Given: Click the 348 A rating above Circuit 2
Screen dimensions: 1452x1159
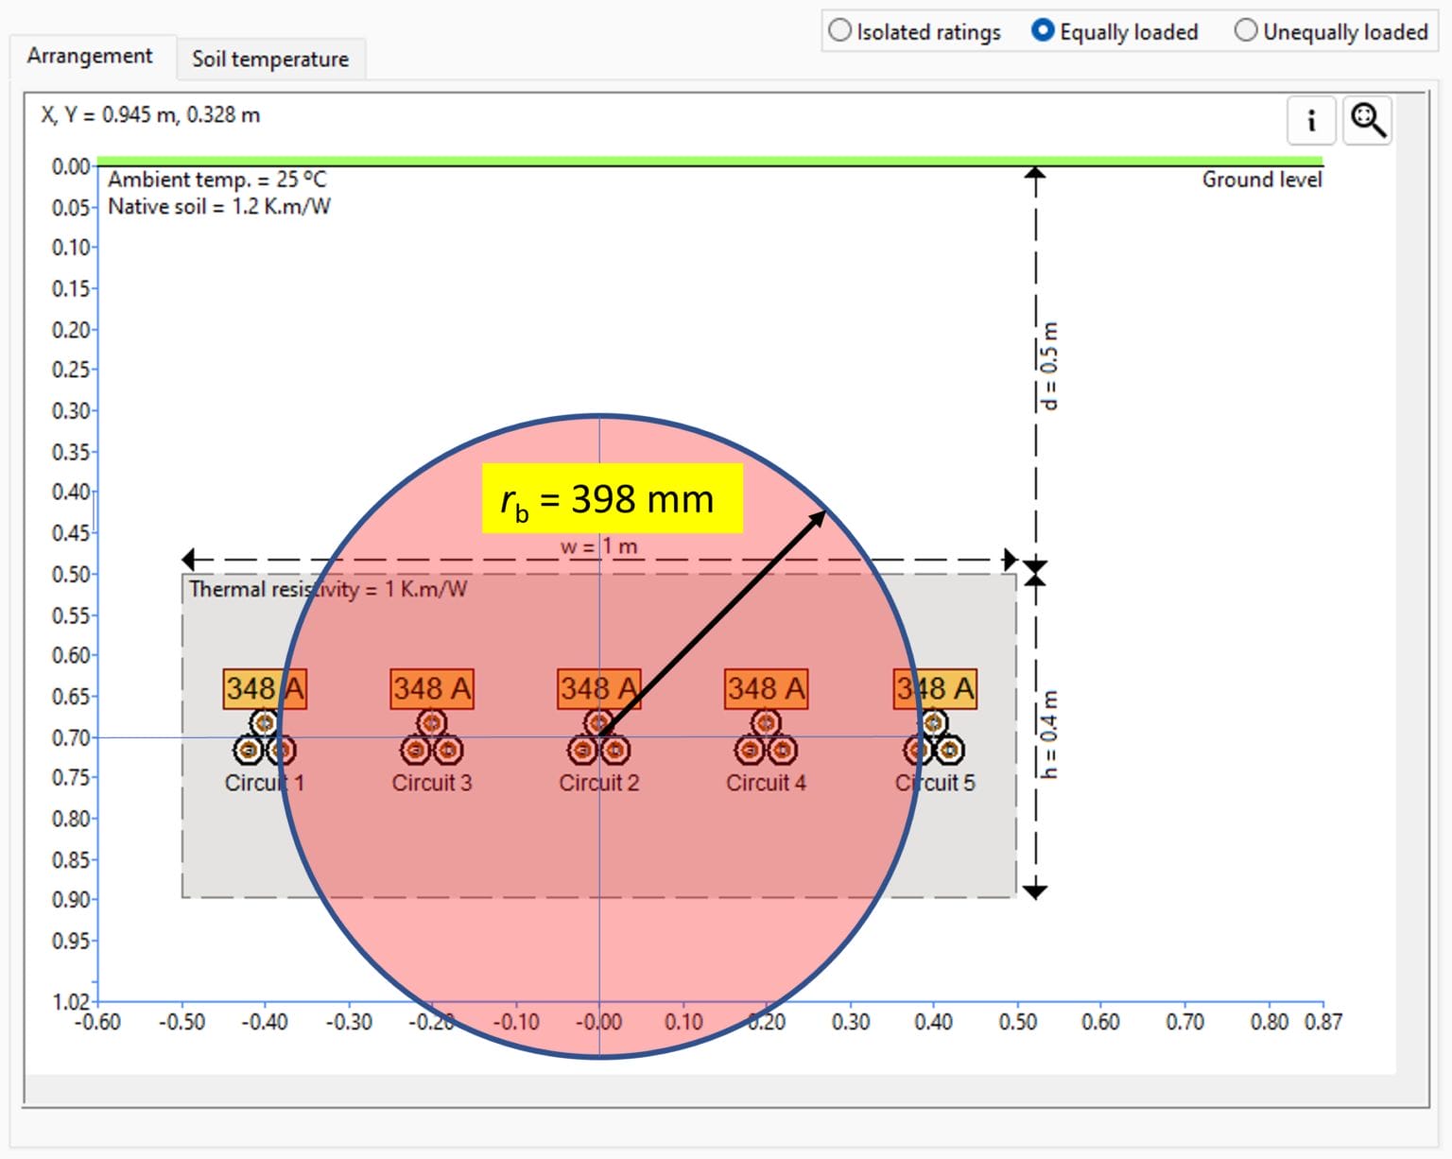Looking at the screenshot, I should point(599,688).
